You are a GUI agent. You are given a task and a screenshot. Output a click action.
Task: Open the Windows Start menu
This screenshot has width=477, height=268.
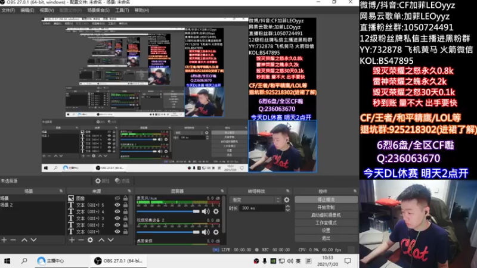[7, 261]
